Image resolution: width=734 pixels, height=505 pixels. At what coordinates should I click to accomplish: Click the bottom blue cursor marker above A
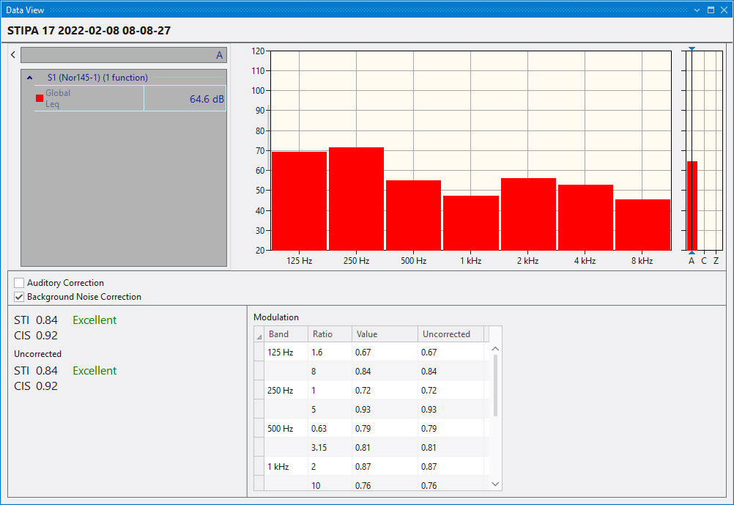point(692,252)
